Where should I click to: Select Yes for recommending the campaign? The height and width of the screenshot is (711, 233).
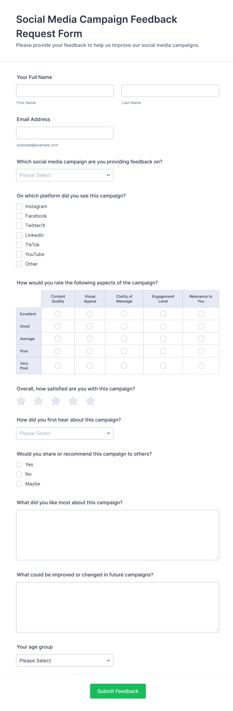coord(19,465)
